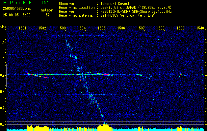Click the 1537 time marker
The width and height of the screenshot is (207, 131).
pyautogui.click(x=141, y=28)
